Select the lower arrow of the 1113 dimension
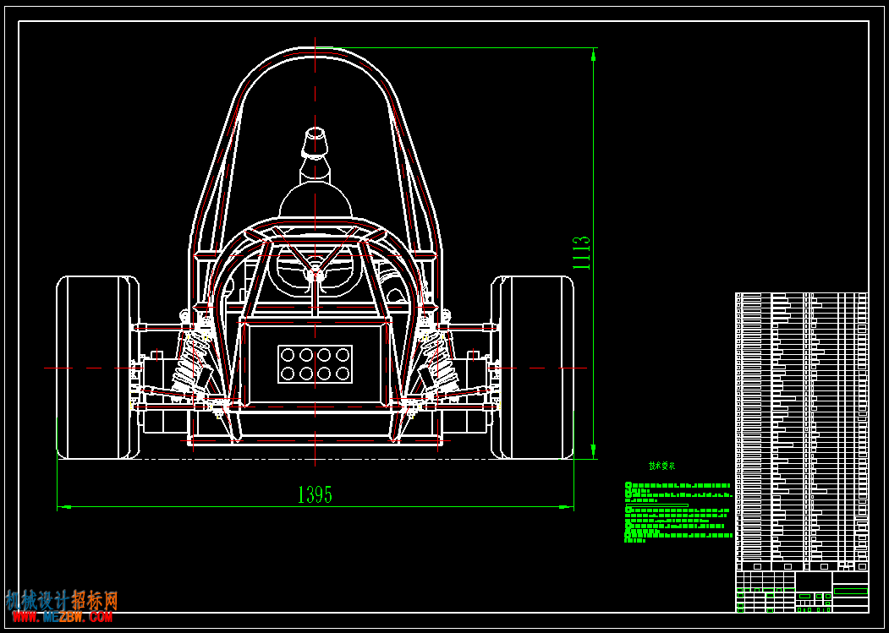The image size is (889, 633). (x=594, y=451)
